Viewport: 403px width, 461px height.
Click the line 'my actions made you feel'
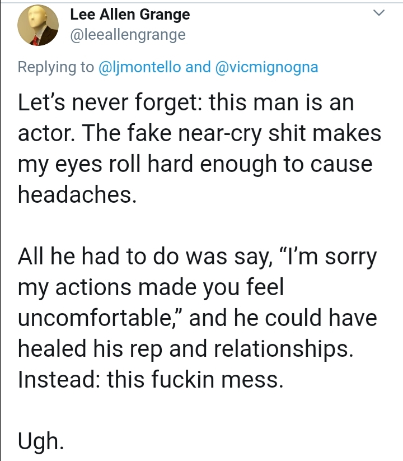tap(151, 287)
